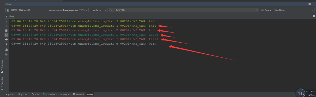Open the No Filters dropdown
Screen dimensions: 316x97
294,10
